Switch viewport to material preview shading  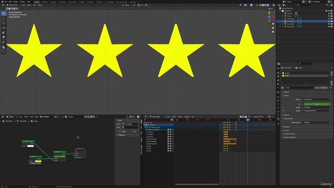click(x=266, y=5)
